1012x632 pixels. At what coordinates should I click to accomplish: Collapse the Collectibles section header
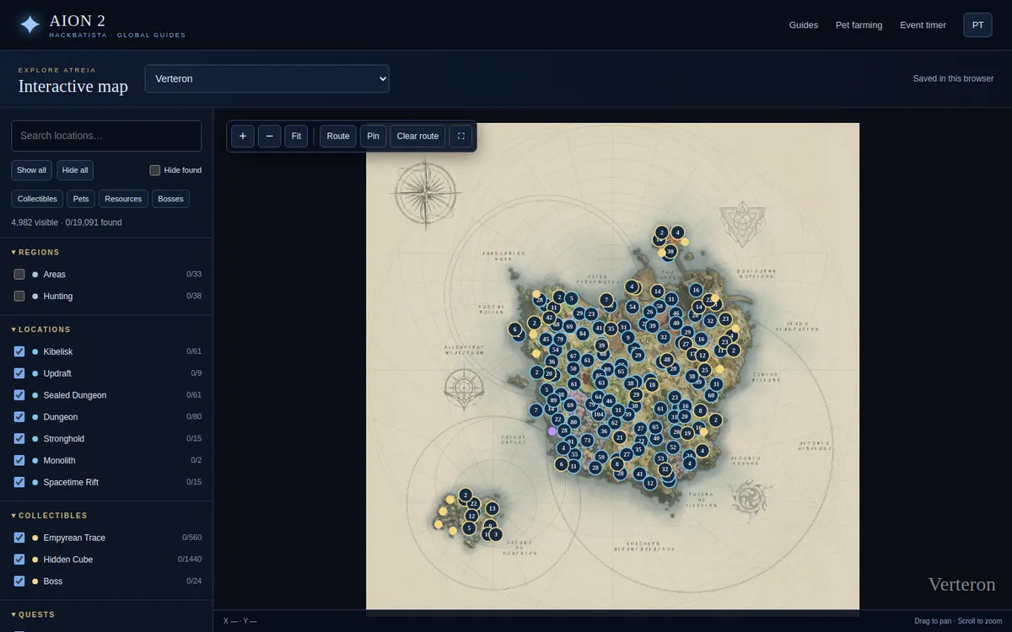point(49,515)
